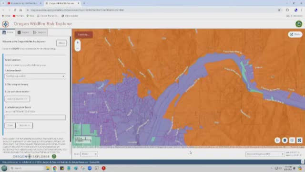Open the Chrome three-dot menu

pyautogui.click(x=302, y=10)
